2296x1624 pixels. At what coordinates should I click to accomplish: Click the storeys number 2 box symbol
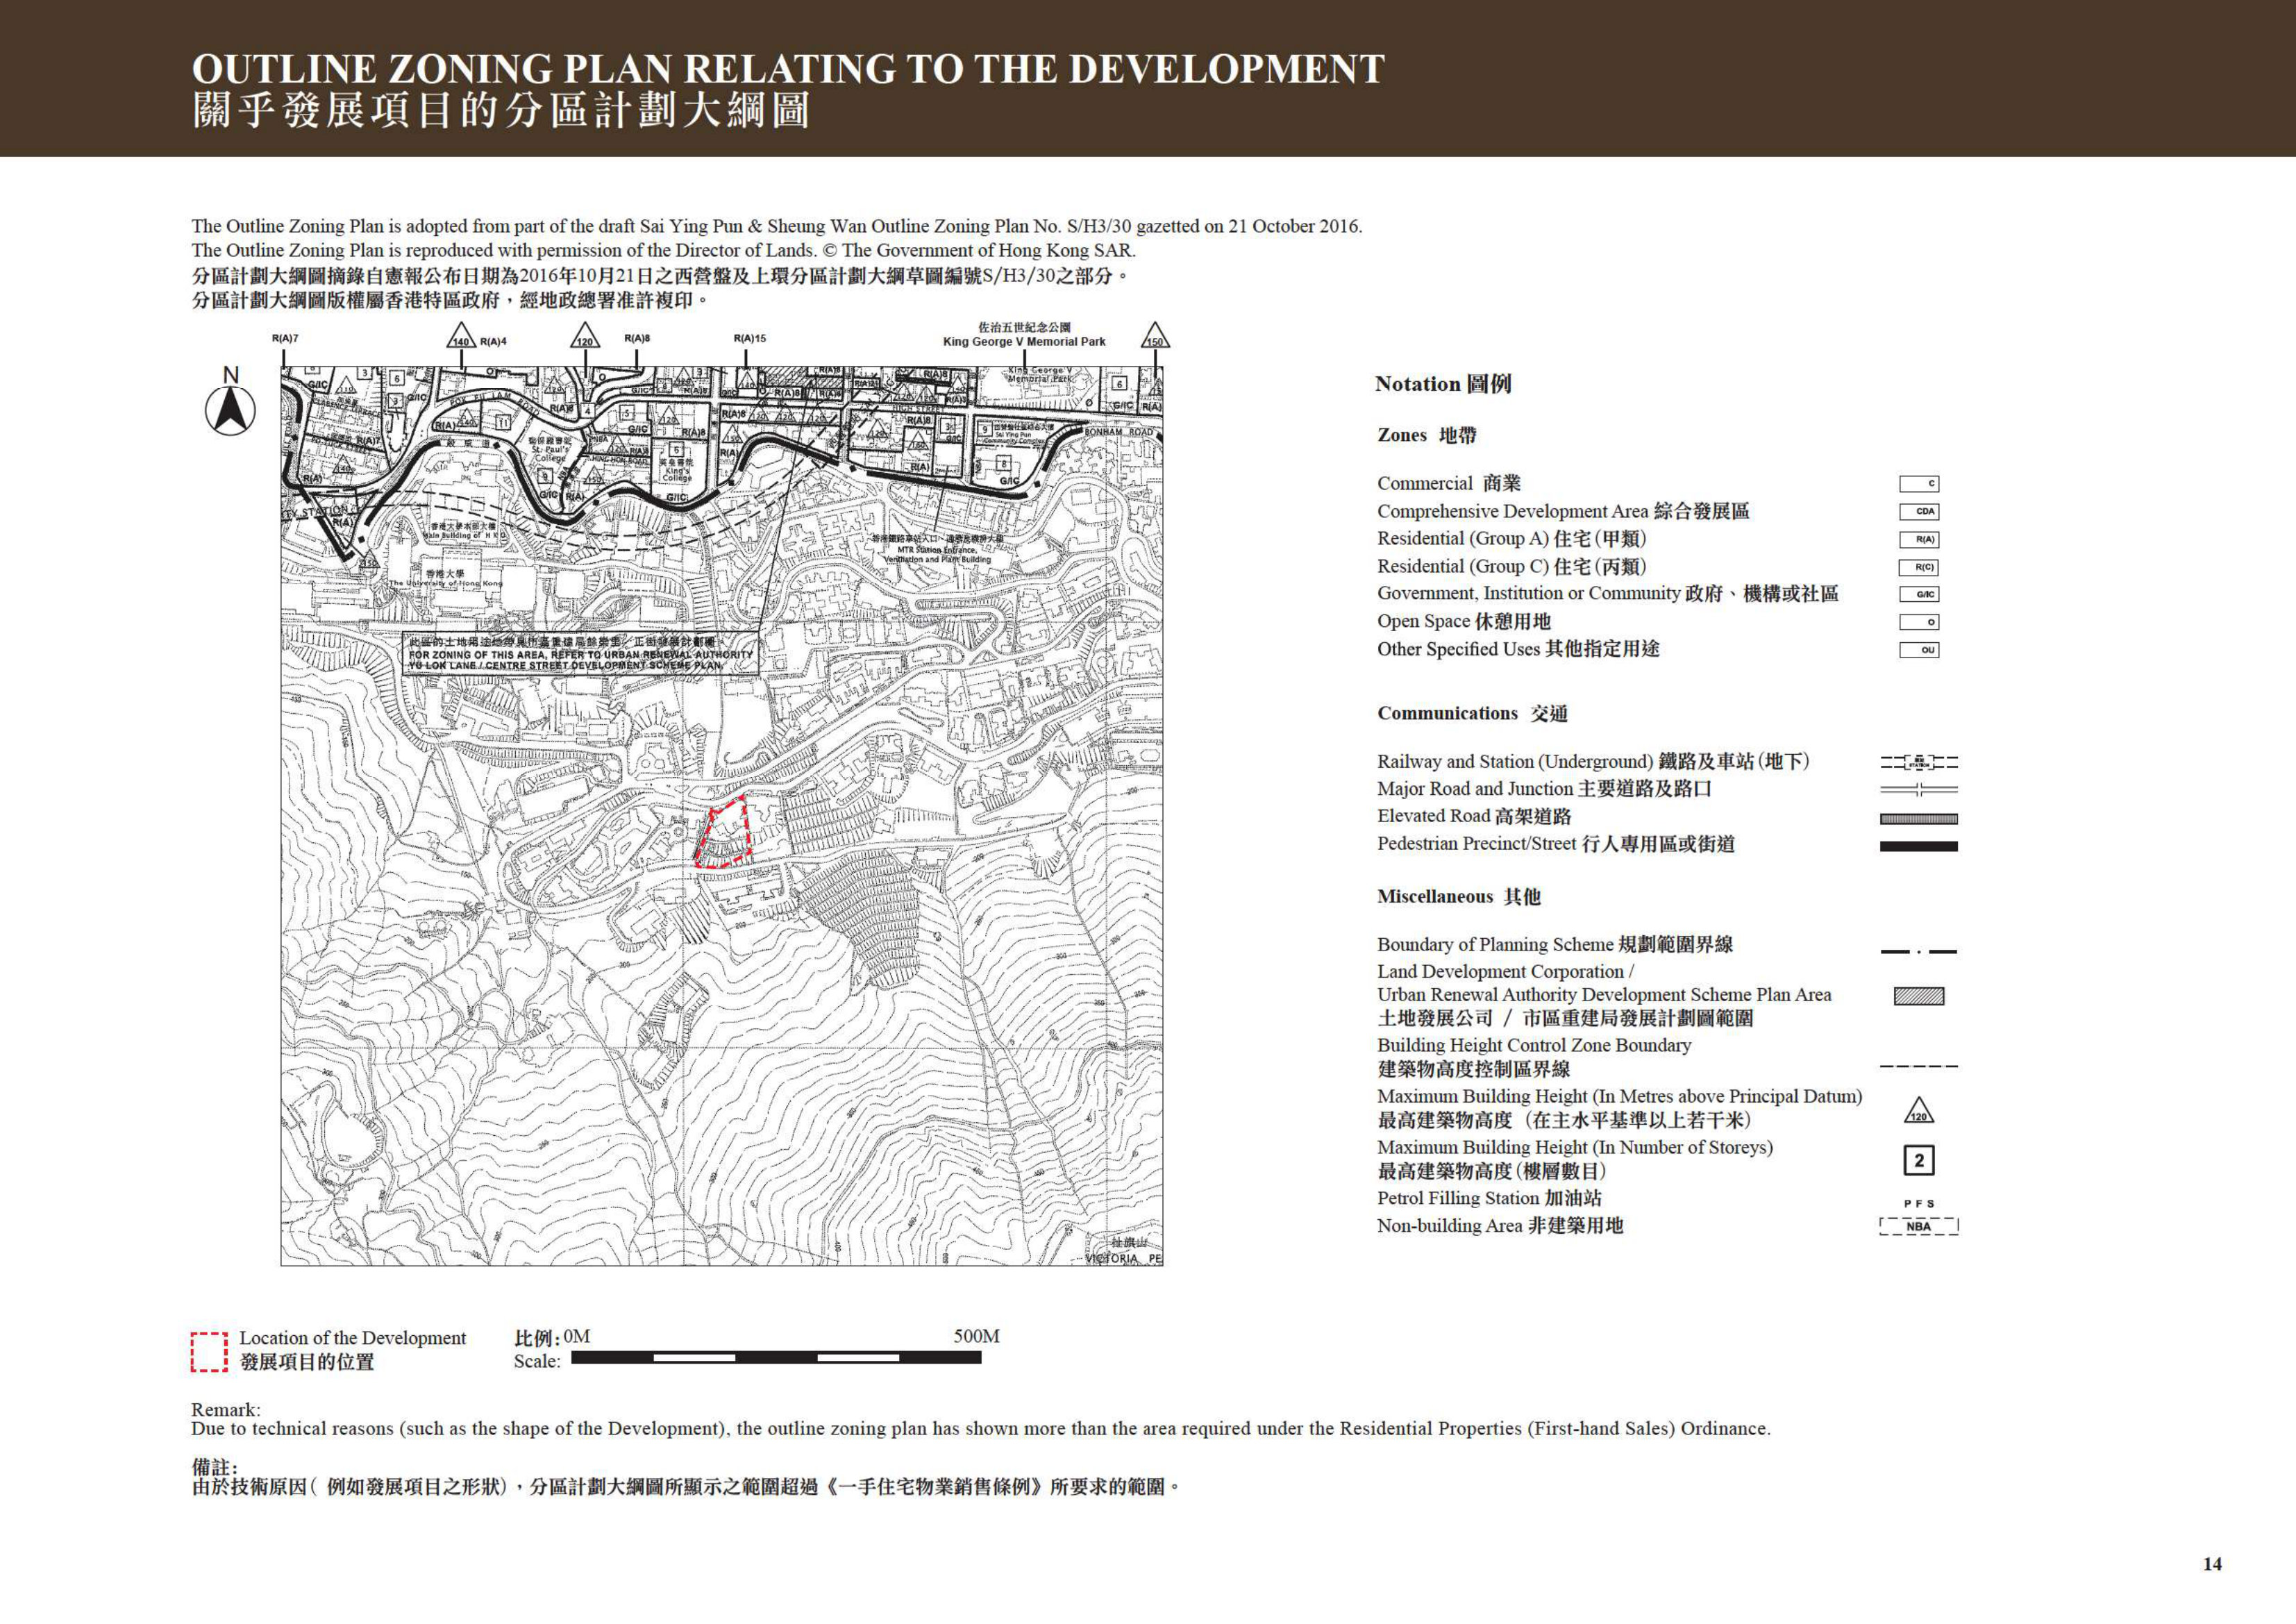[x=1918, y=1161]
